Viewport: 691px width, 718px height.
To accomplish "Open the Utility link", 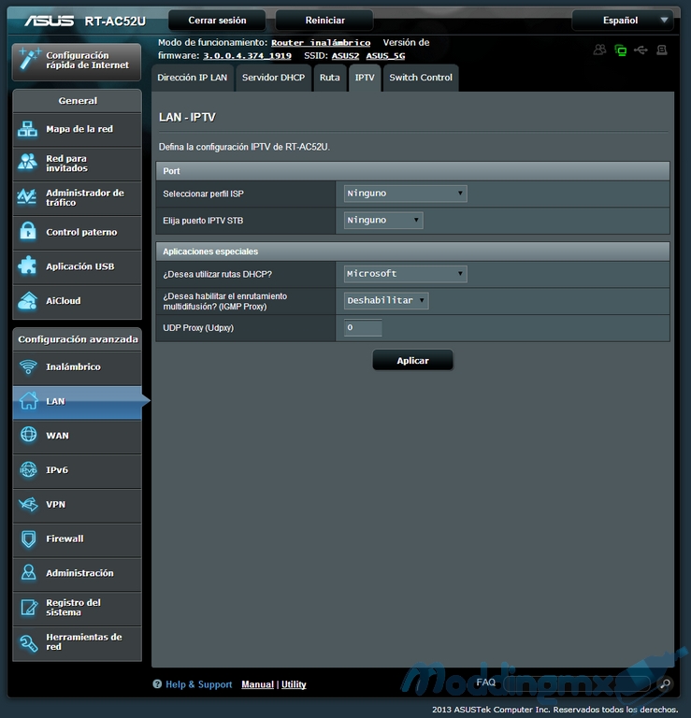I will (294, 684).
